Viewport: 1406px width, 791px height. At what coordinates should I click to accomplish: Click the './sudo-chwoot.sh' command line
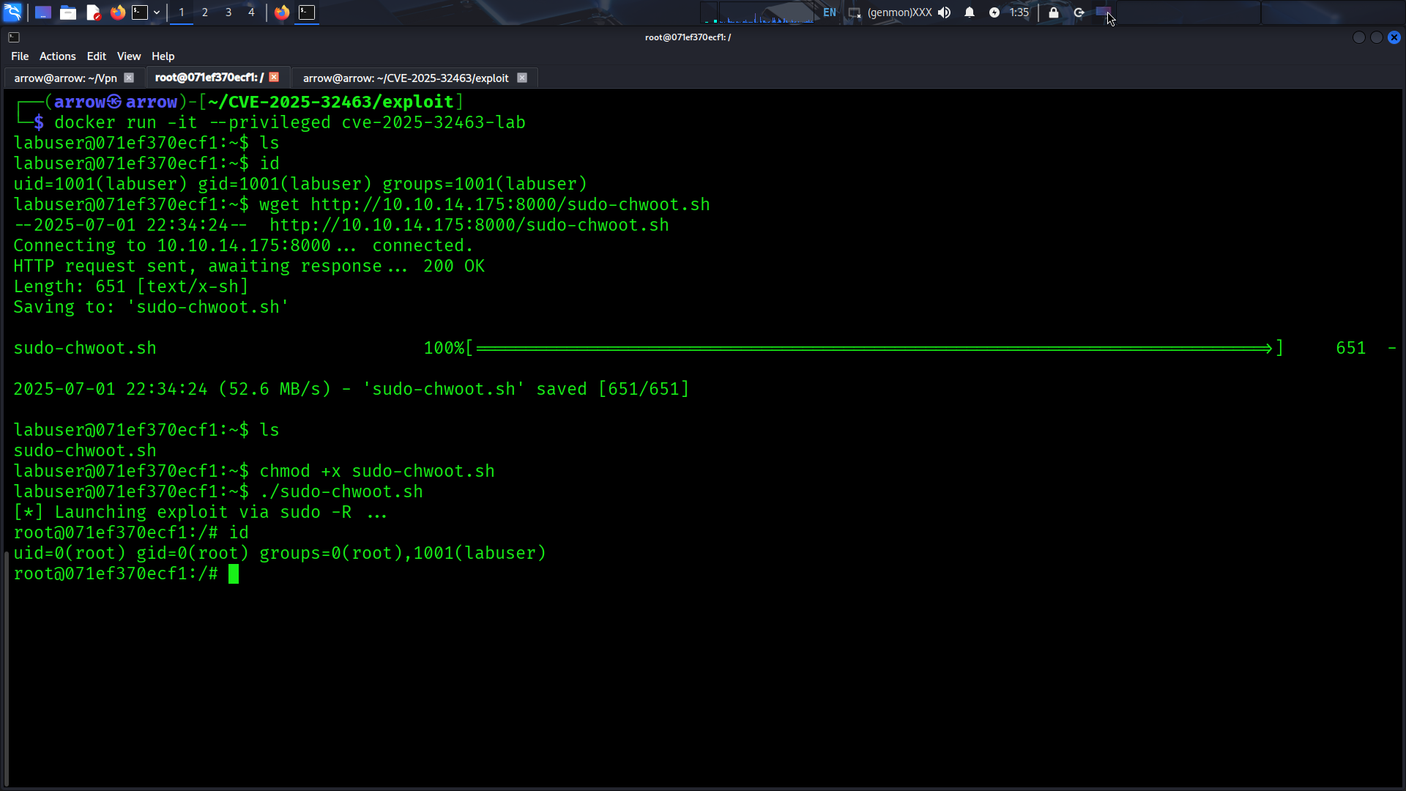tap(218, 491)
